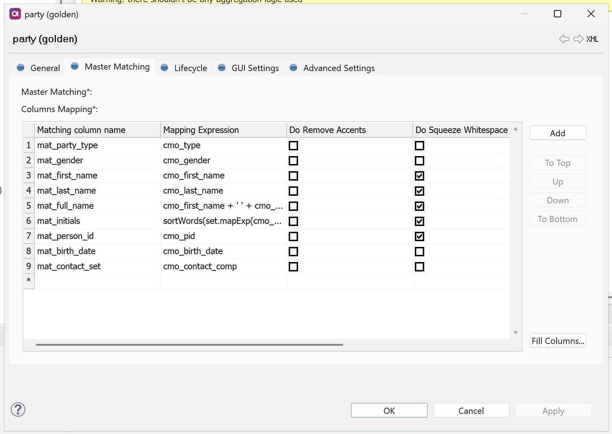Click the help question mark icon
The width and height of the screenshot is (612, 434).
coord(18,409)
